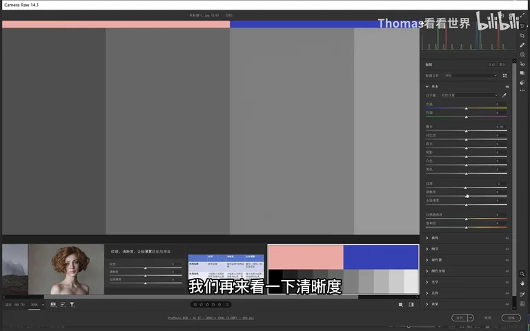Image resolution: width=530 pixels, height=331 pixels.
Task: Click the 自动 auto button
Action: (491, 65)
